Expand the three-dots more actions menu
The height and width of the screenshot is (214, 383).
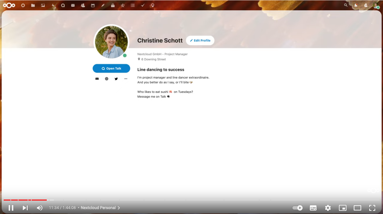coord(126,79)
